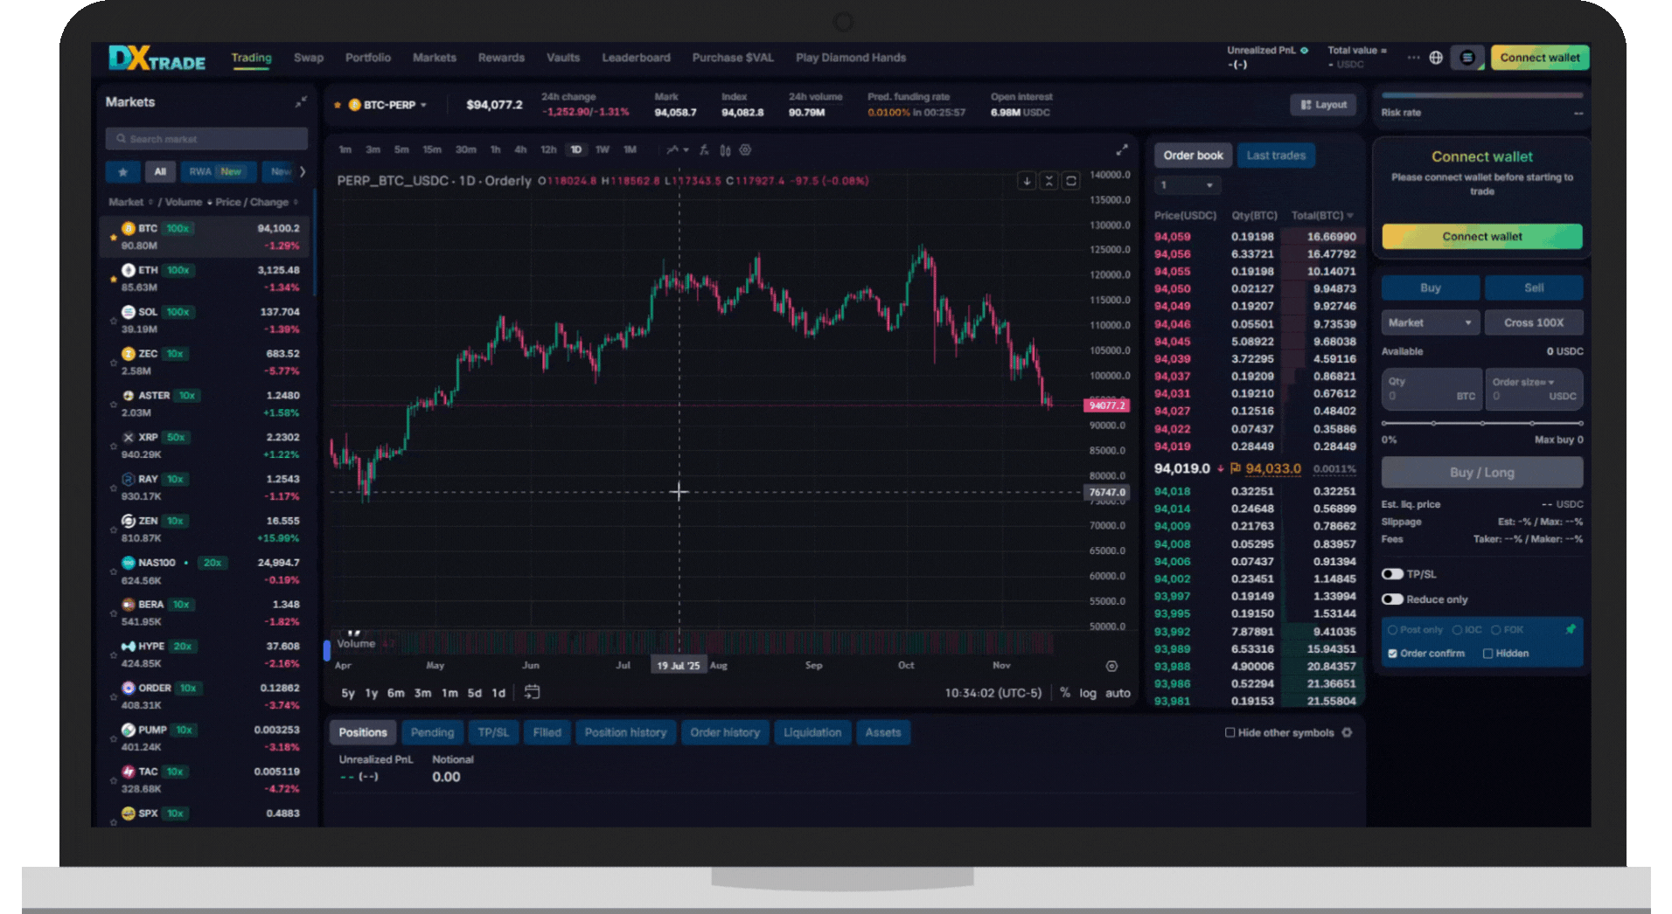Click the star icon to favorite BTC-PERP
Viewport: 1672px width, 914px height.
(x=337, y=104)
